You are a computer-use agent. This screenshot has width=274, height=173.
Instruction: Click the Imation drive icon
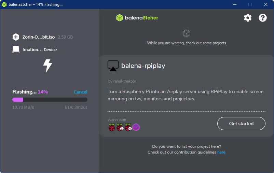click(x=16, y=50)
